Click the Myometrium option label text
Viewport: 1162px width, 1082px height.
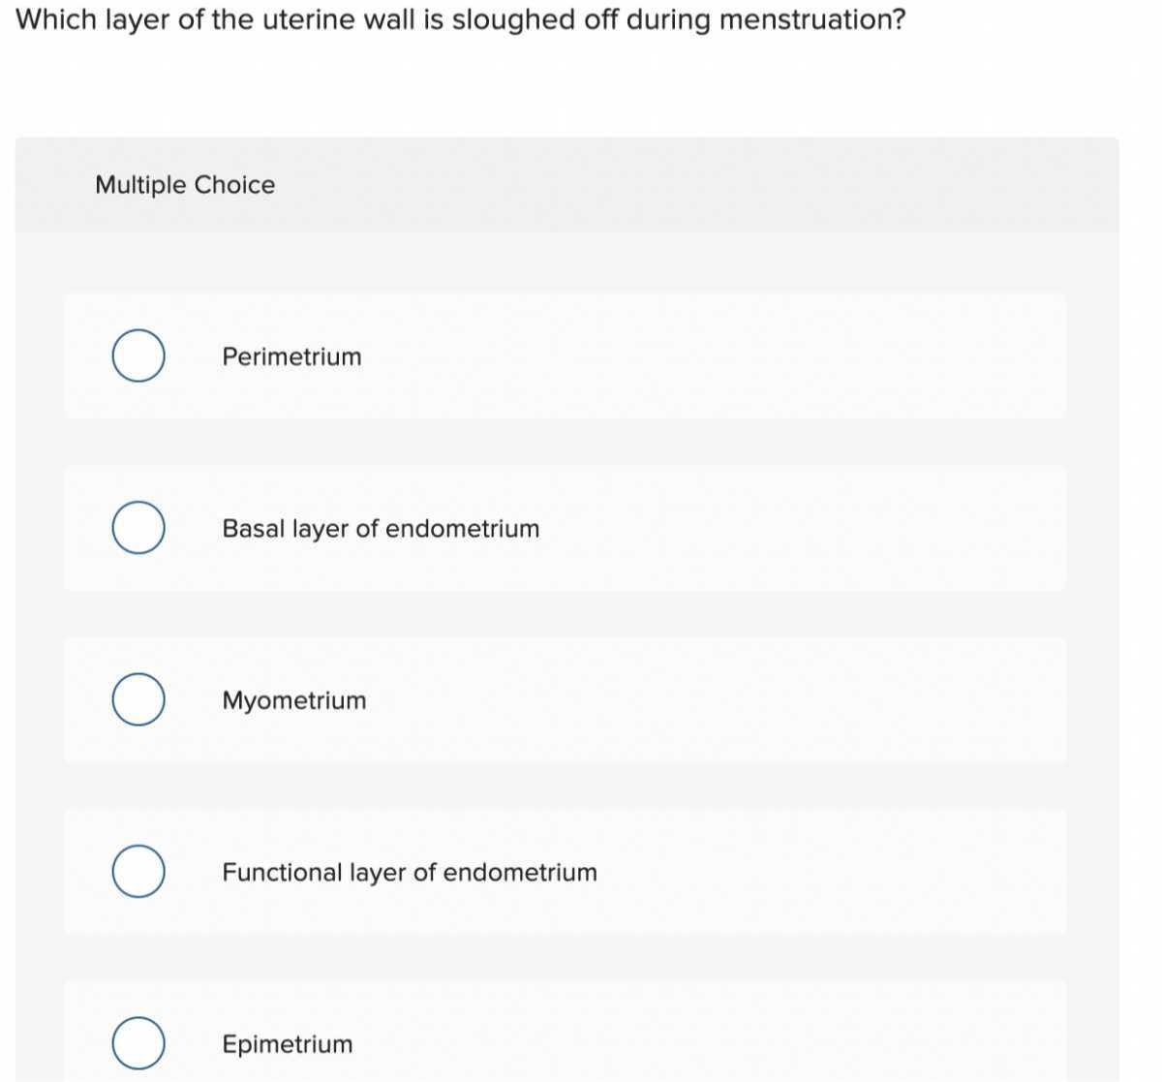pos(293,699)
